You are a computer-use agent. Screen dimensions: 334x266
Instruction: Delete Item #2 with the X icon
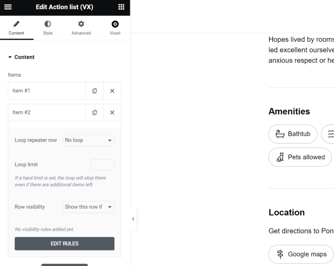click(112, 112)
